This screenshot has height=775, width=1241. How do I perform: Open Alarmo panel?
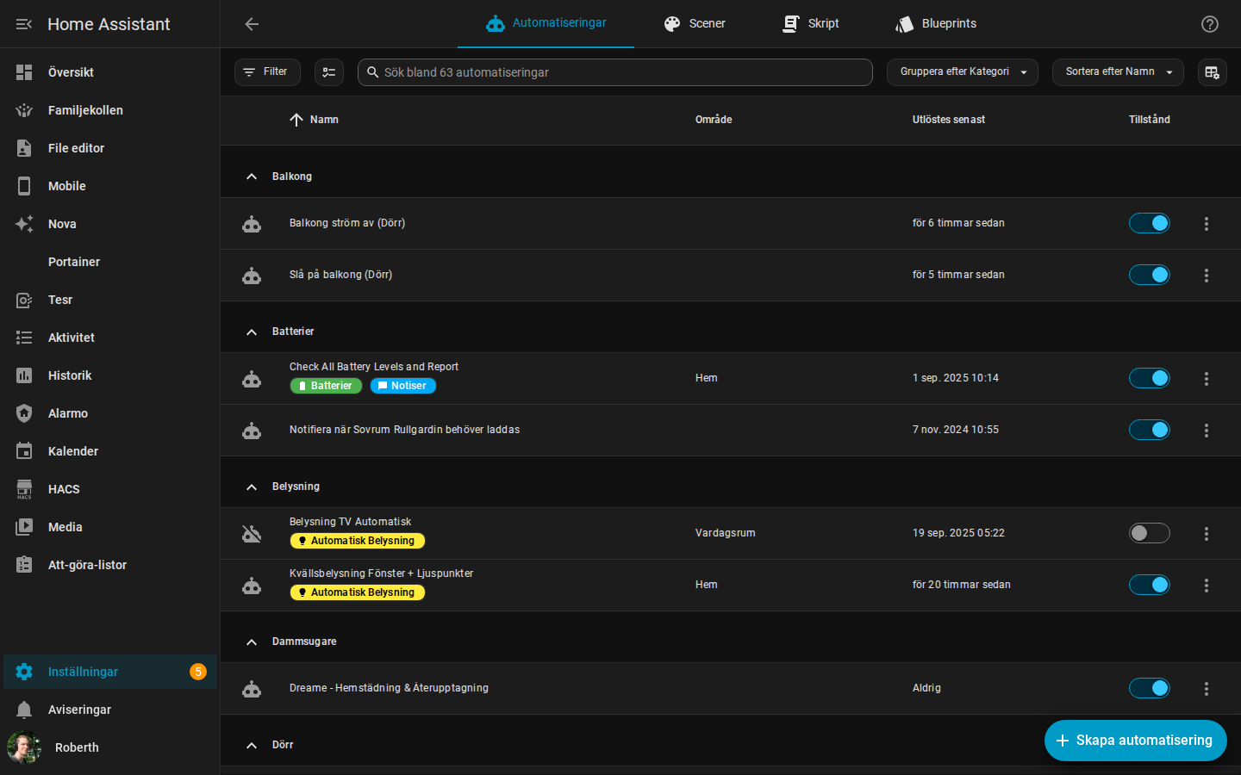[x=110, y=413]
